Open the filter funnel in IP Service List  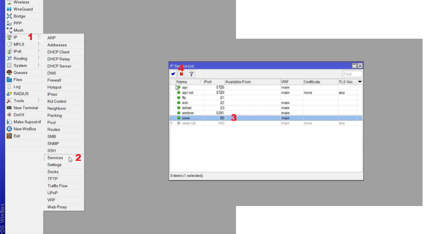point(191,74)
